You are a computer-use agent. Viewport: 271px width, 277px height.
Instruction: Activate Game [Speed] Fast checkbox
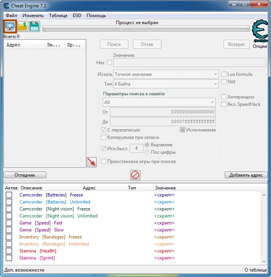[x=9, y=223]
